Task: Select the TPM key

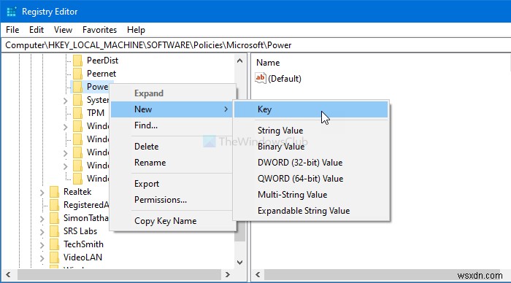Action: (96, 113)
